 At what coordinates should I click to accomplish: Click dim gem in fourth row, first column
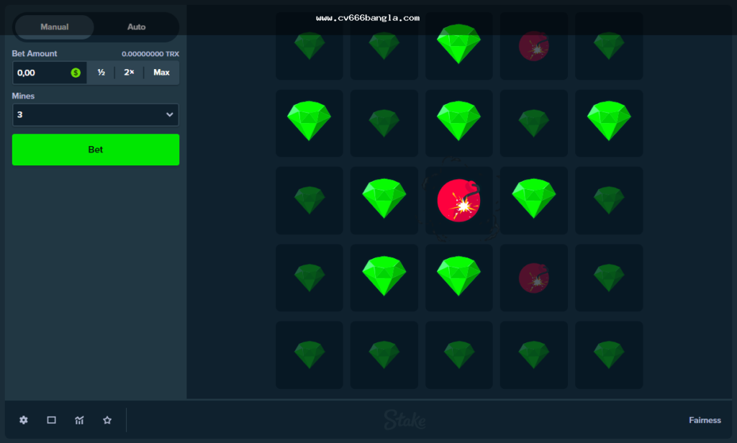[309, 278]
